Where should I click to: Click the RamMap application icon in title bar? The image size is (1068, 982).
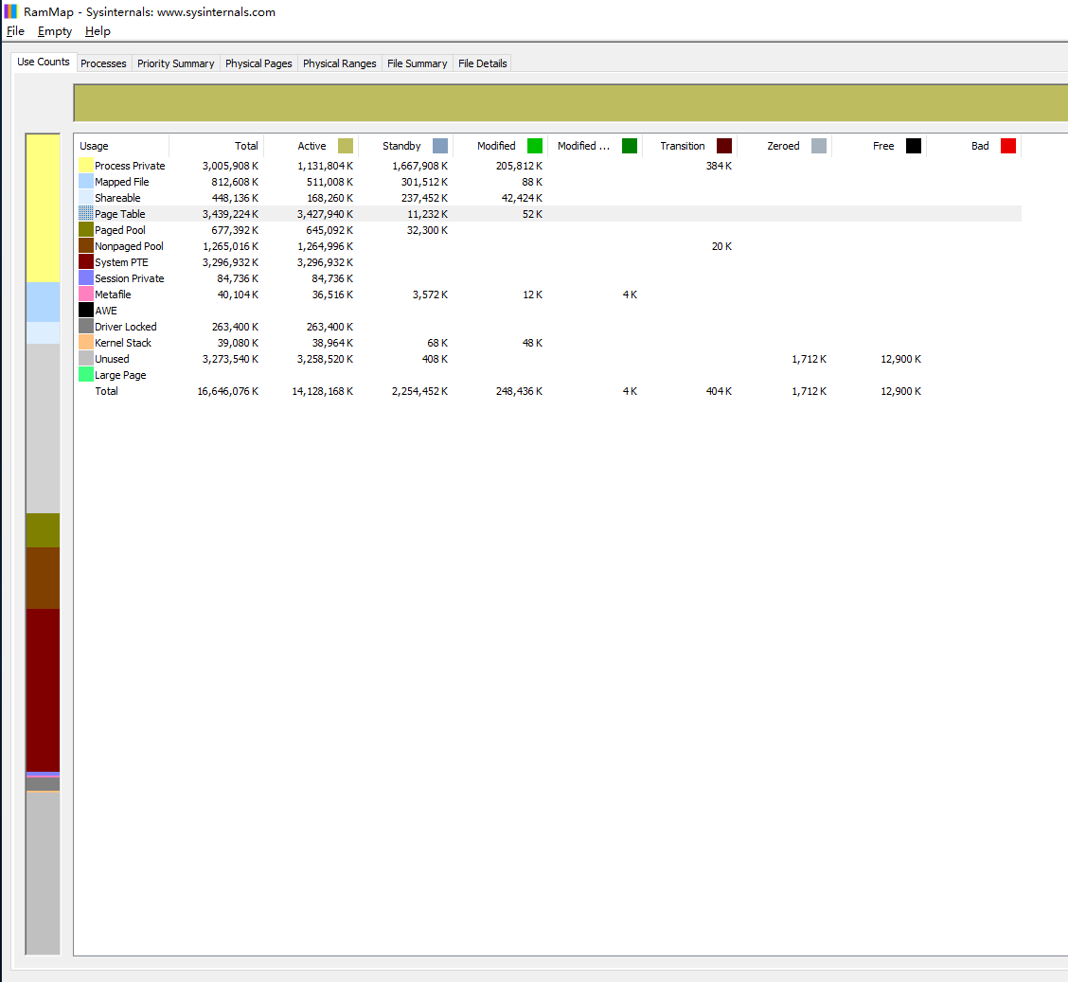10,12
